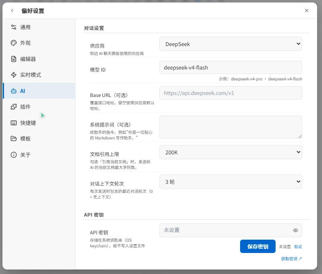
Task: Click the API 密钥 input field
Action: pyautogui.click(x=231, y=230)
